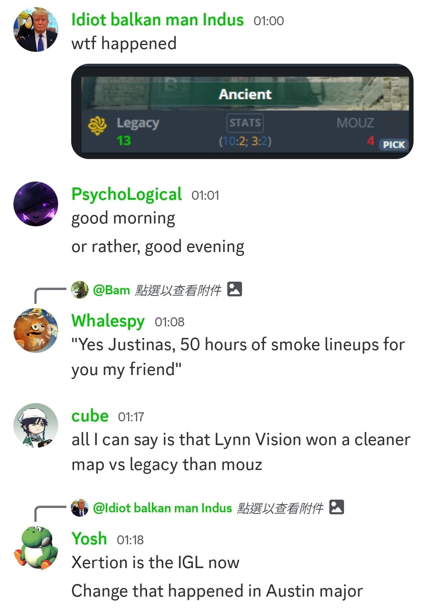Jump to the replied message by @Bam
This screenshot has width=427, height=614.
point(156,290)
